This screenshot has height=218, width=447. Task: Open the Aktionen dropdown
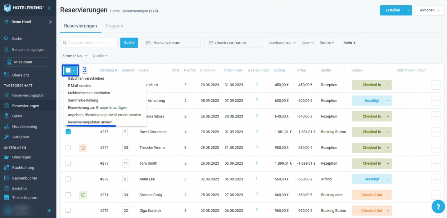430,10
